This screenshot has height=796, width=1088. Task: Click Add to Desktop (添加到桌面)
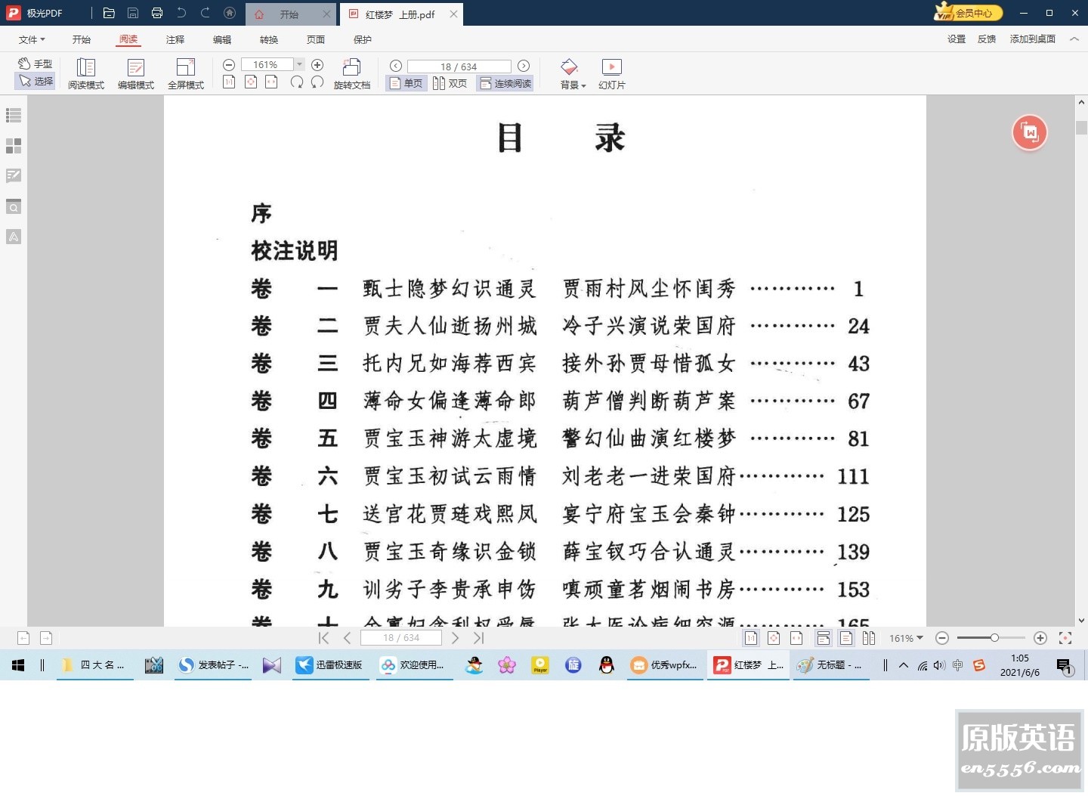1033,39
